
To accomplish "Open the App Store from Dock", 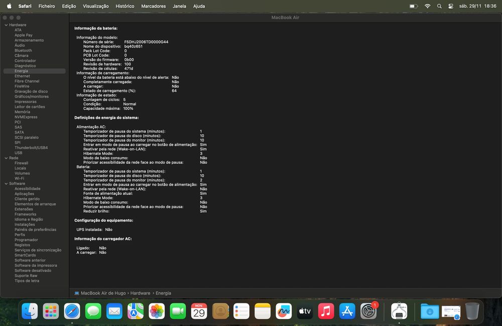I will click(347, 311).
